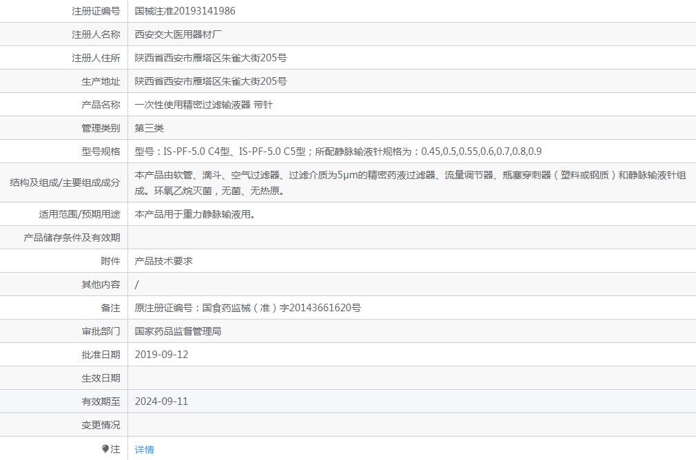Click registrant name 西安交大医用器材厂

178,34
